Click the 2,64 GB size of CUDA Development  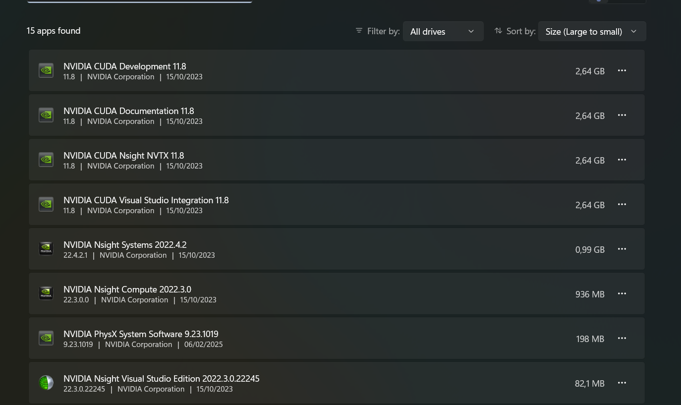tap(590, 71)
